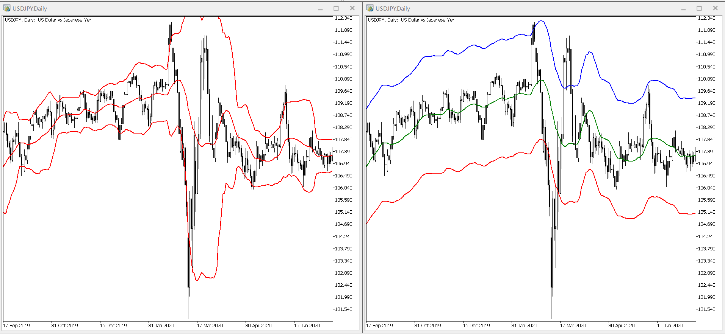Maximize the left USDJPY,Daily chart window

pyautogui.click(x=336, y=8)
